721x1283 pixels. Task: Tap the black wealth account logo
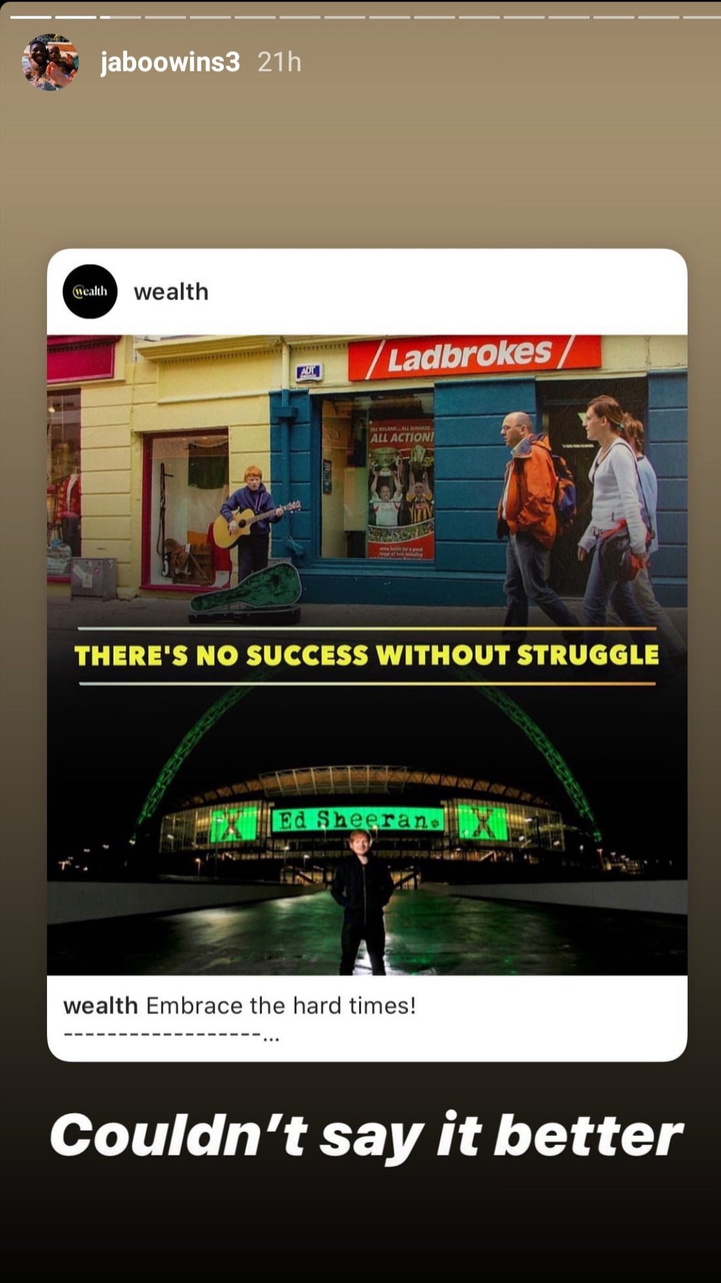tap(90, 291)
